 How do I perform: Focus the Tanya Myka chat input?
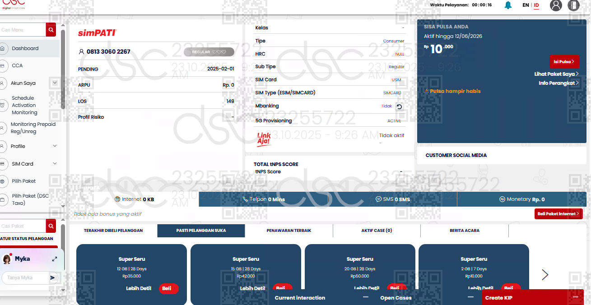(26, 277)
